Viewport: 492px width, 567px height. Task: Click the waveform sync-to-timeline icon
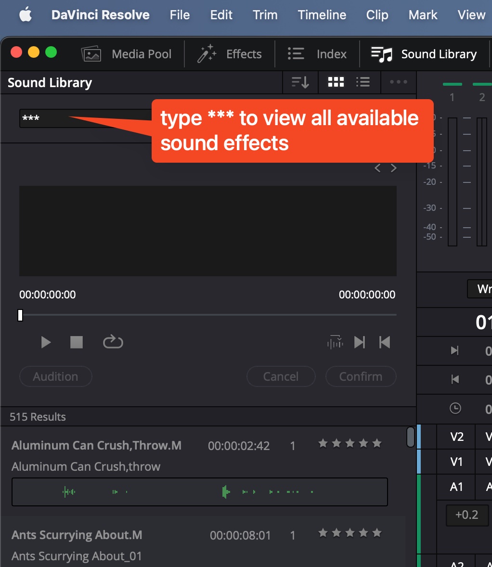(x=335, y=342)
